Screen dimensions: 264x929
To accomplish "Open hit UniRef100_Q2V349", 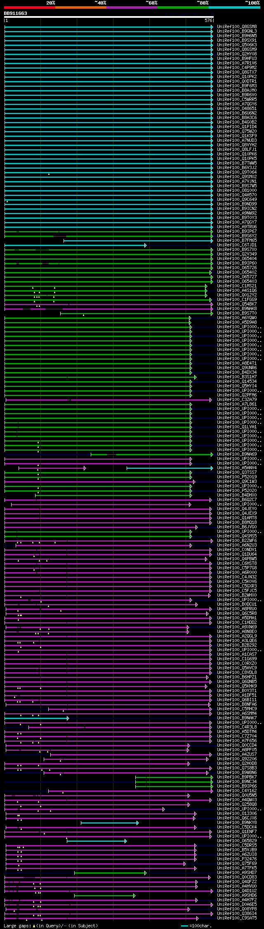I will click(x=237, y=254).
